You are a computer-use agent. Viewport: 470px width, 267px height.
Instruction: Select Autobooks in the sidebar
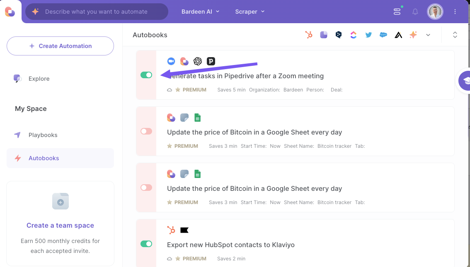60,158
